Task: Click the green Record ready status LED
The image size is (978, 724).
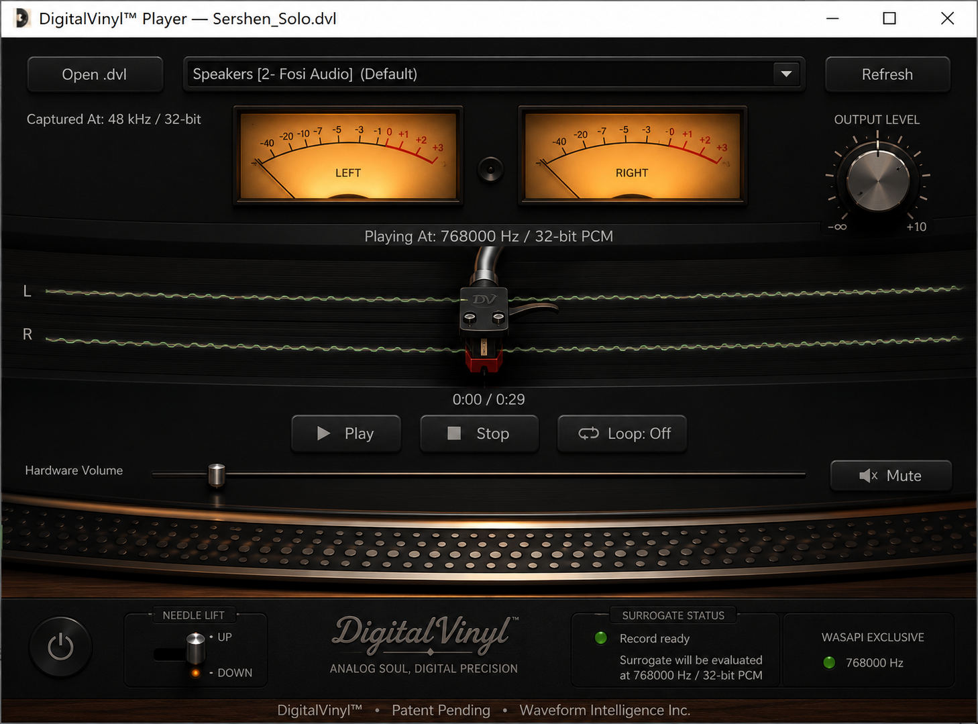Action: [x=601, y=637]
